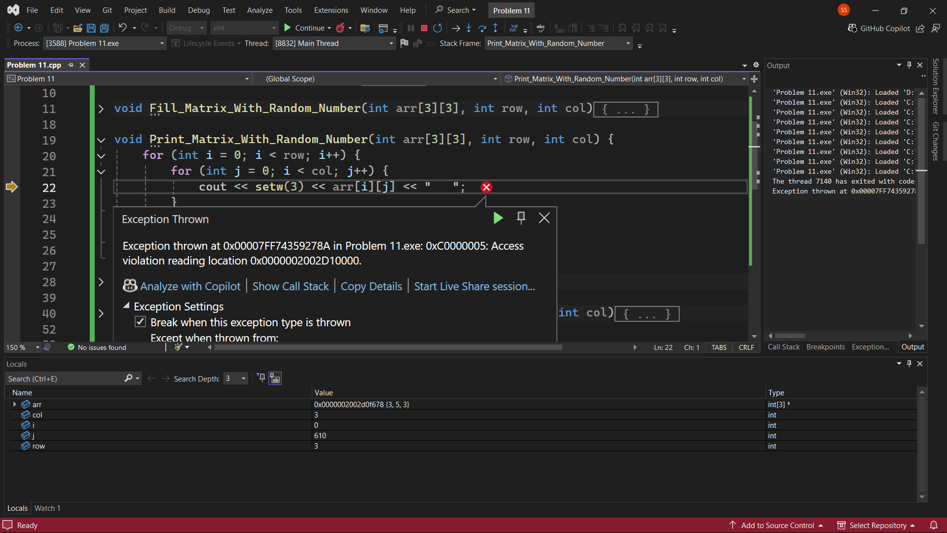Click the Restart debugging icon
Image resolution: width=947 pixels, height=533 pixels.
coord(437,28)
